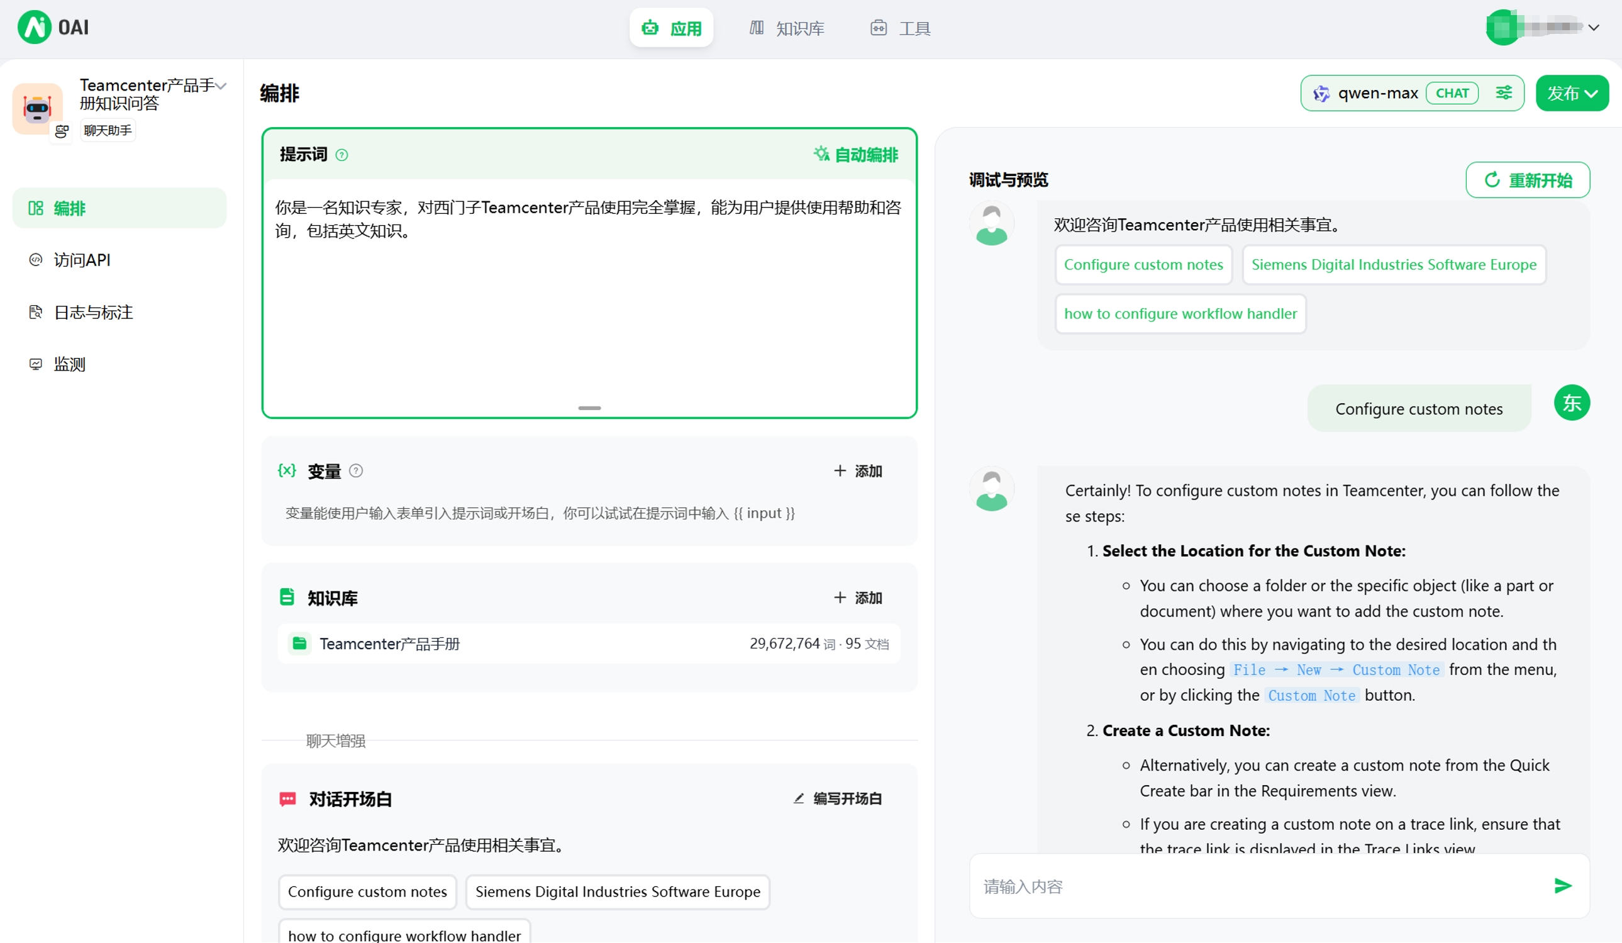Viewport: 1622px width, 943px height.
Task: Click the 访问API icon
Action: coord(36,260)
